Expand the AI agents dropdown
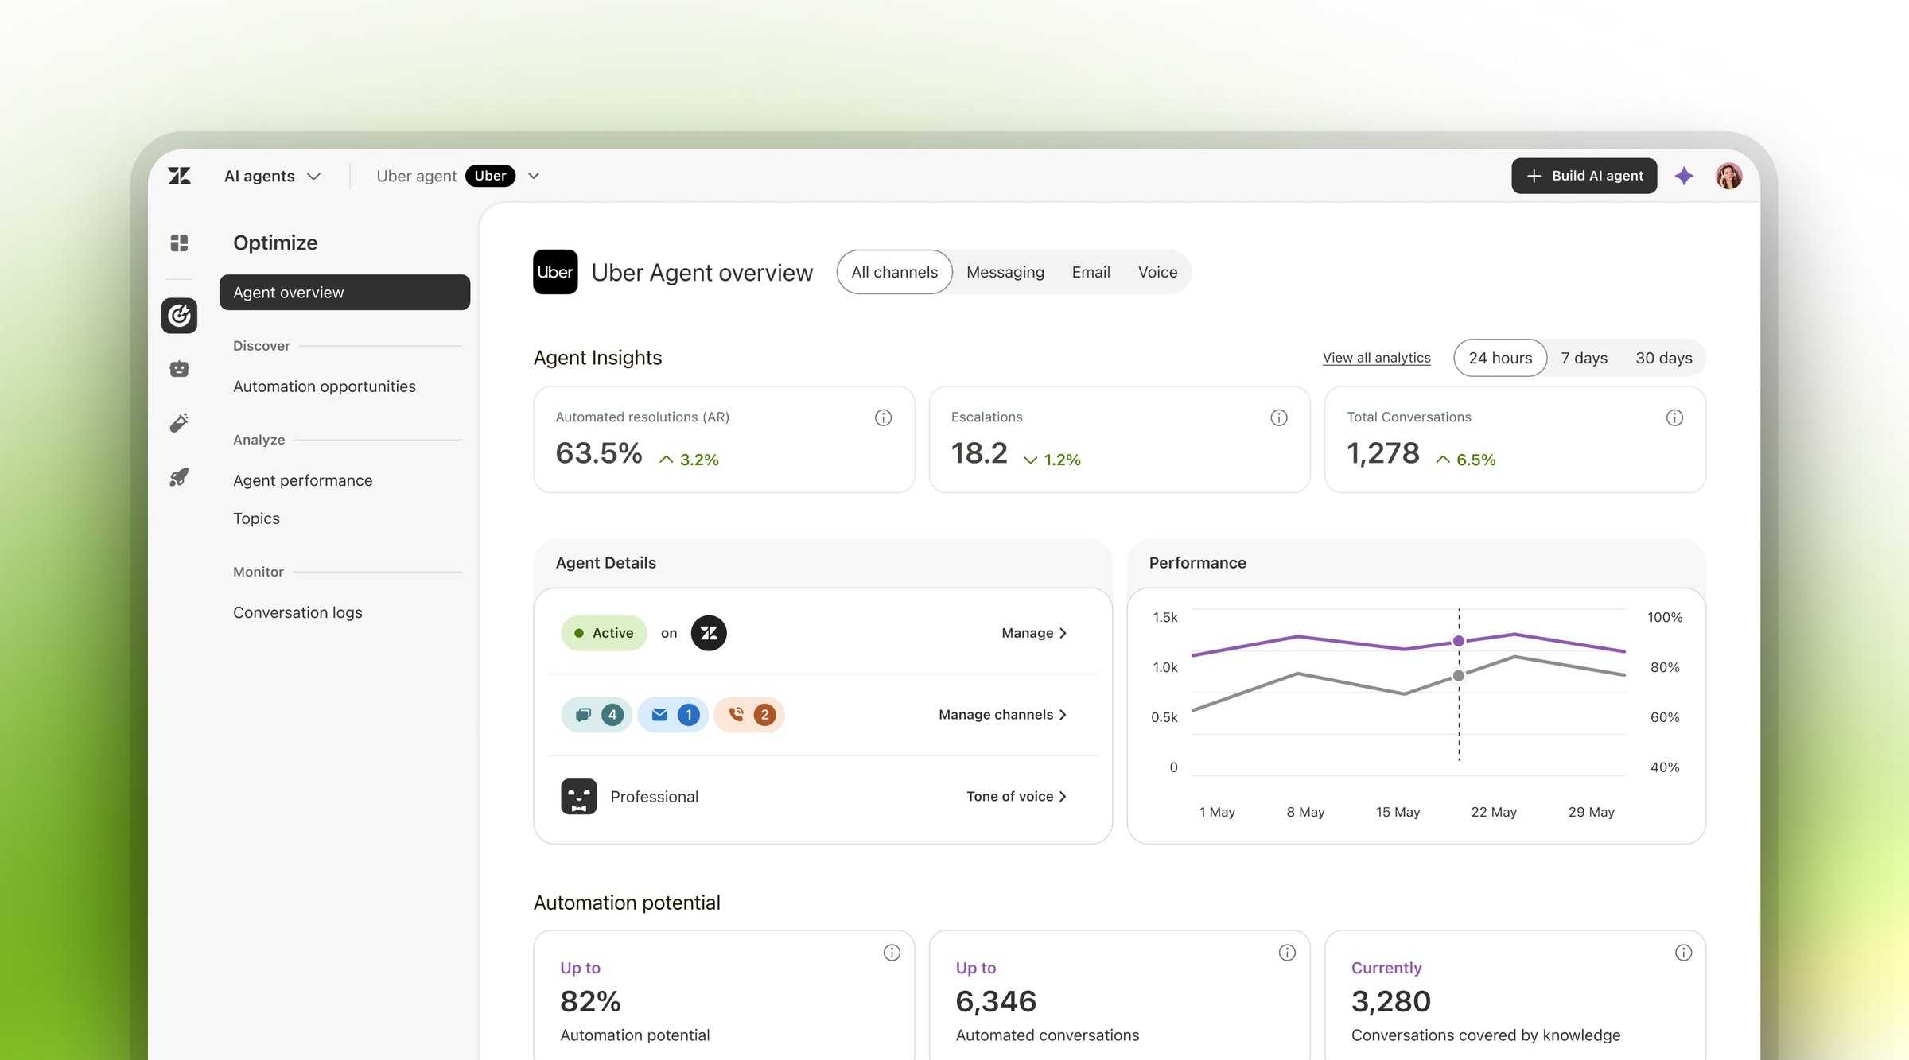The image size is (1909, 1060). click(x=272, y=176)
